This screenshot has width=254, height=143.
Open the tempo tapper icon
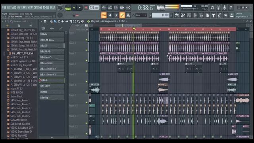[x=219, y=15]
